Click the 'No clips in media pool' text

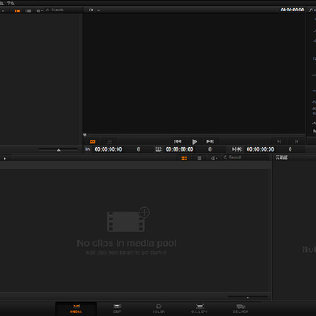[x=126, y=243]
